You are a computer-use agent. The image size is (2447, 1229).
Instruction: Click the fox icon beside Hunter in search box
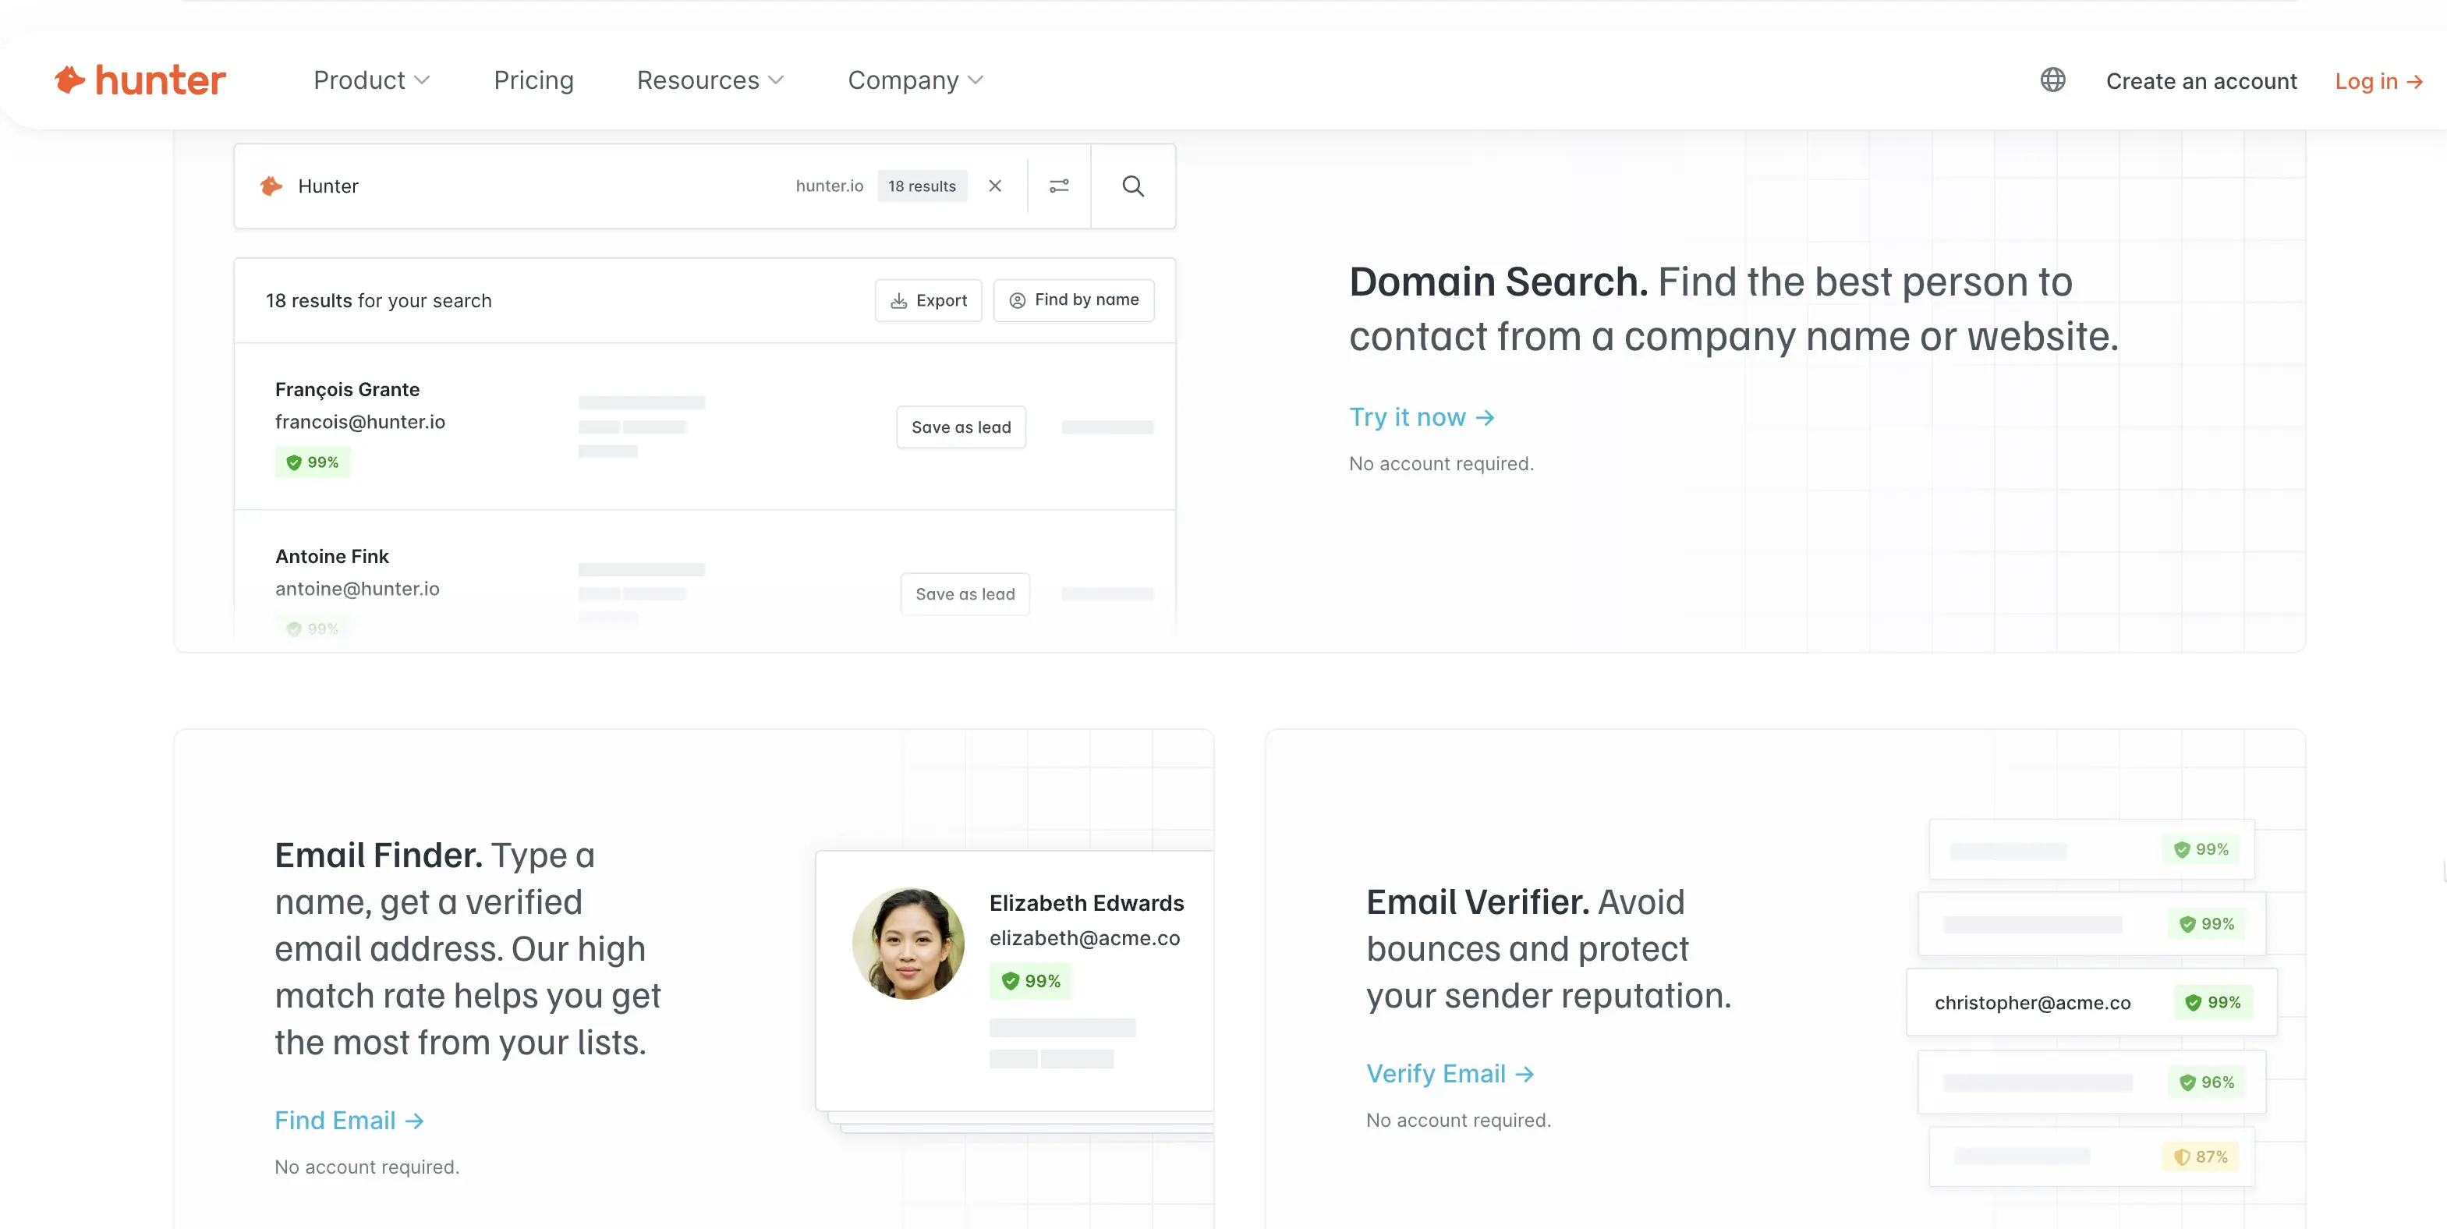[x=271, y=186]
